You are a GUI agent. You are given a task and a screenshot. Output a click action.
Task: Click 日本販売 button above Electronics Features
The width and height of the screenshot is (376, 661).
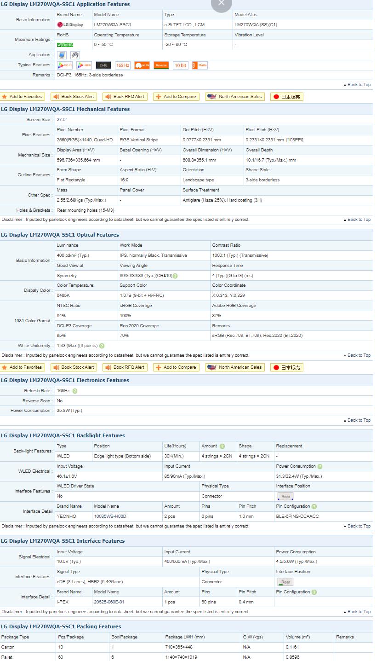[287, 367]
